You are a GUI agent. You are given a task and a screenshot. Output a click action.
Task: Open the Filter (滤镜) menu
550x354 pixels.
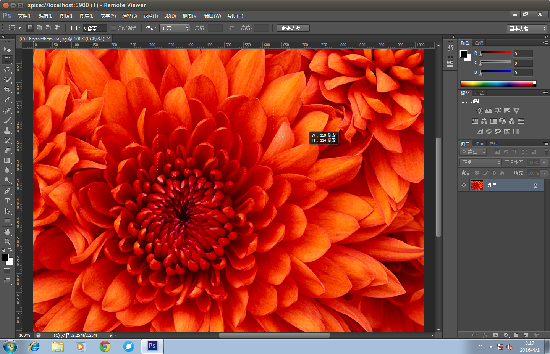point(150,16)
